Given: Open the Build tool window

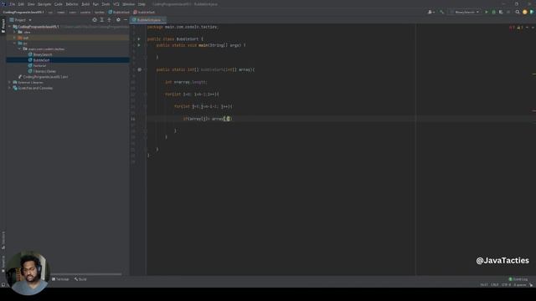Looking at the screenshot, I should point(80,279).
